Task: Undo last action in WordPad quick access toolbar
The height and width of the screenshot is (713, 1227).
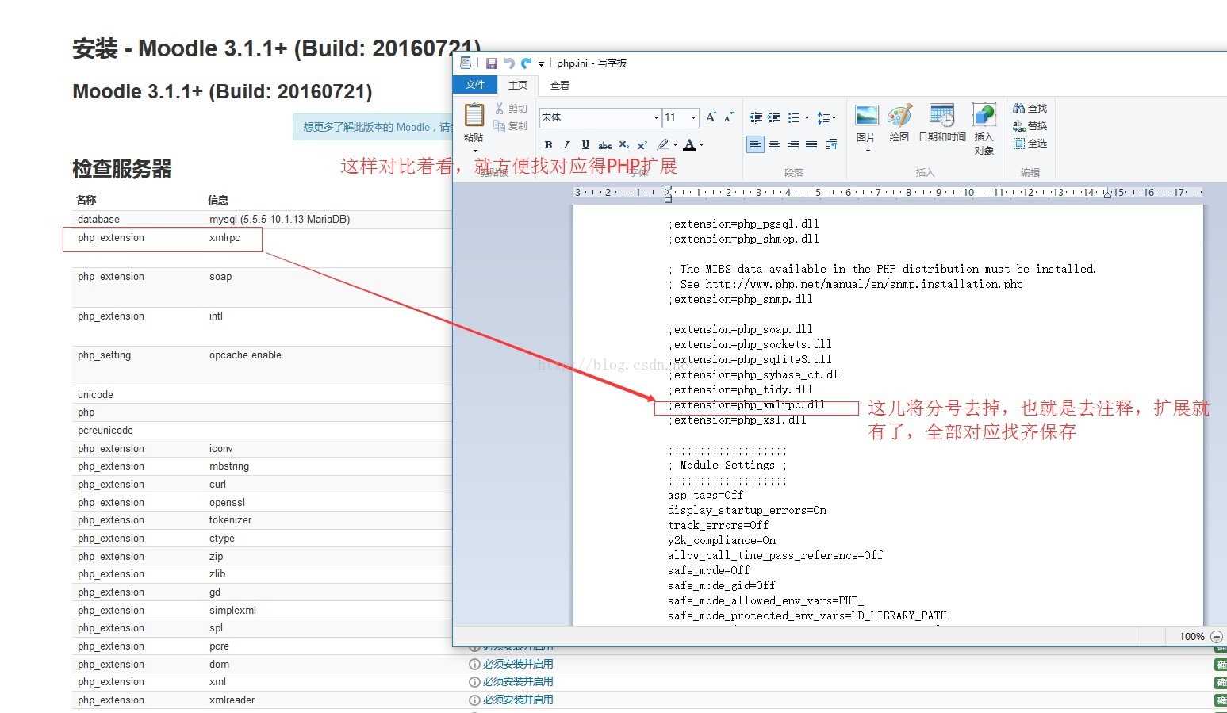Action: [509, 63]
